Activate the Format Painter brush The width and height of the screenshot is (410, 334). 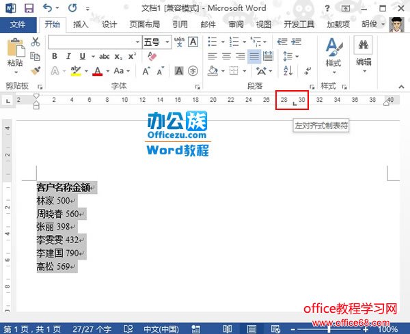pyautogui.click(x=36, y=70)
